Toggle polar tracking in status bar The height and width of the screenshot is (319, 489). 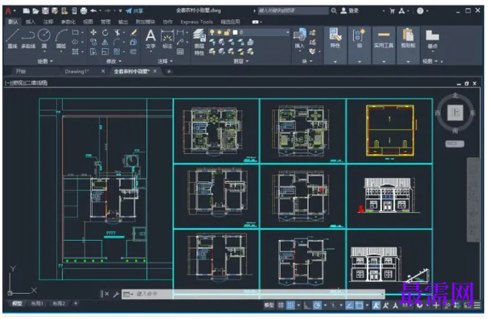click(x=317, y=305)
